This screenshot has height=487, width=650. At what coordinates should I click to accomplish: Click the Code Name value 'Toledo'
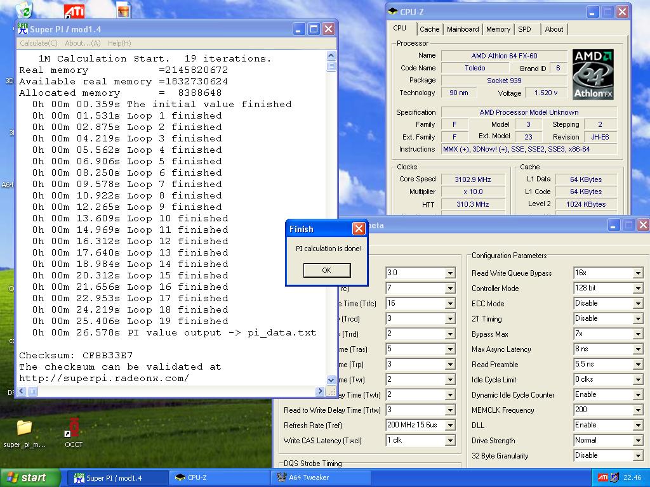pos(475,68)
